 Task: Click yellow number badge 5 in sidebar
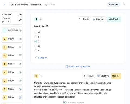tap(5, 64)
